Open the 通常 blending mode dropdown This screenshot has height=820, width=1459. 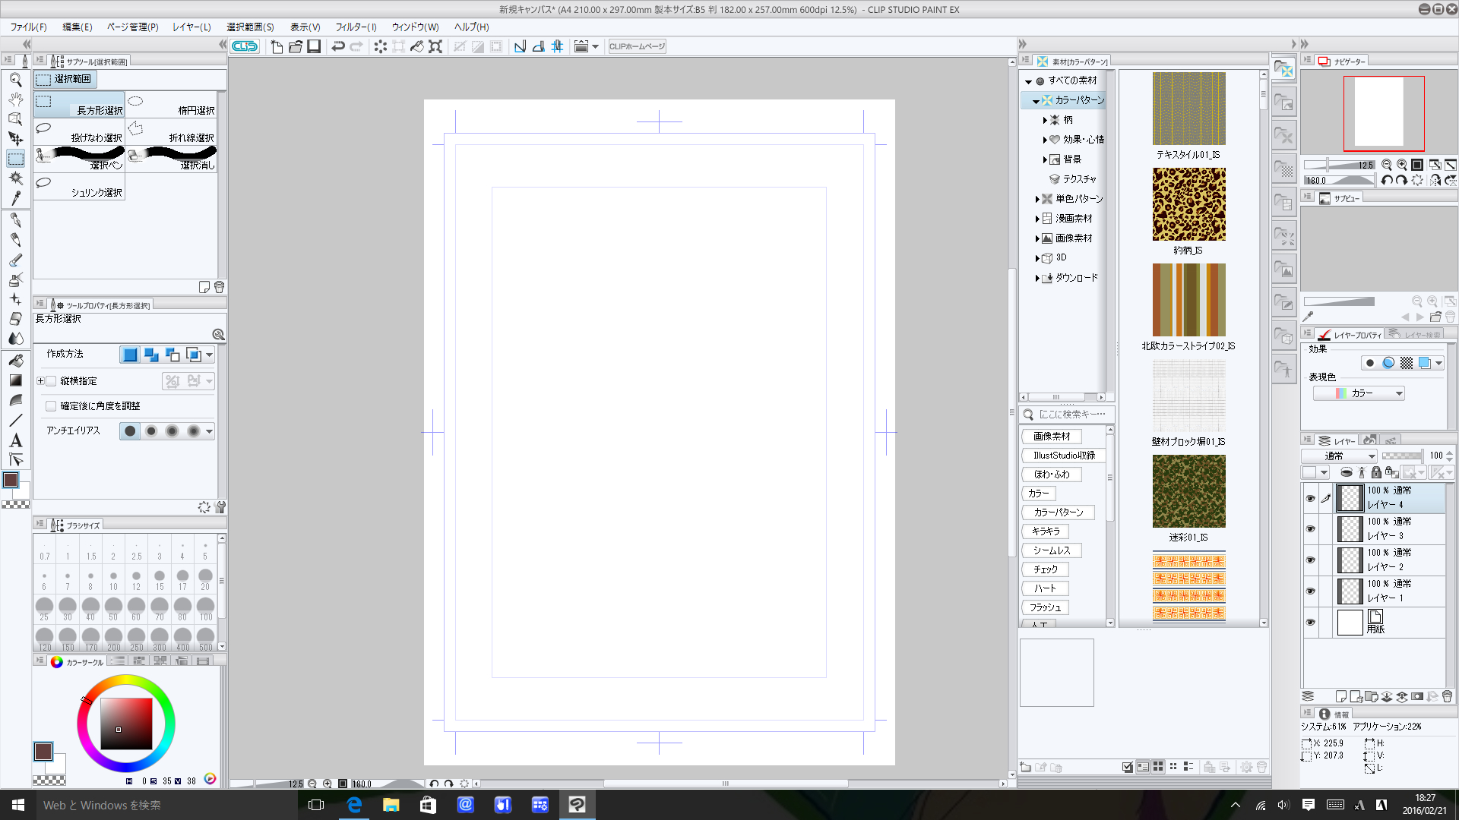pos(1339,456)
